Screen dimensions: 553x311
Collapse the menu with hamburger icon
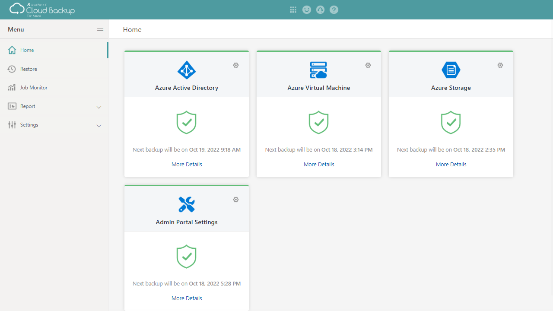[100, 29]
